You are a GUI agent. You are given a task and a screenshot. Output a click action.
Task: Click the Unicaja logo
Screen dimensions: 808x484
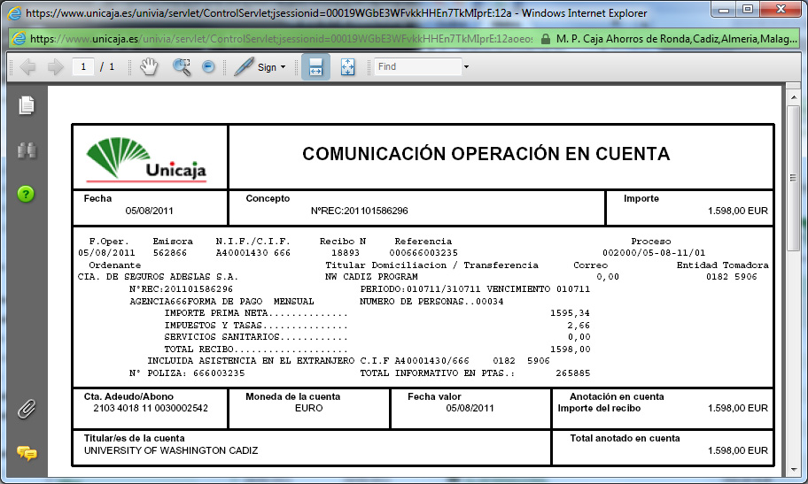(146, 159)
